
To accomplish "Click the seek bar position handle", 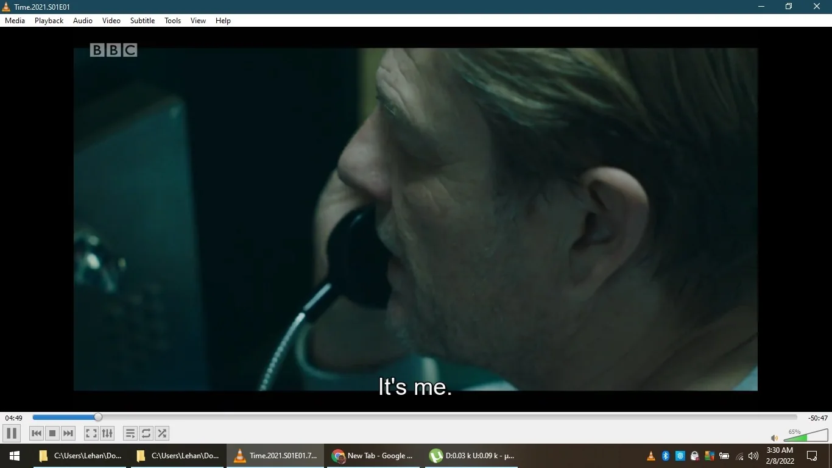I will 98,417.
